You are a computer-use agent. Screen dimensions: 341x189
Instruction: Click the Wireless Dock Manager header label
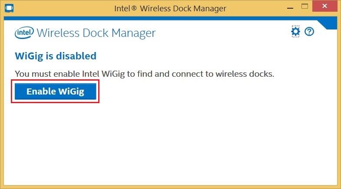[96, 33]
